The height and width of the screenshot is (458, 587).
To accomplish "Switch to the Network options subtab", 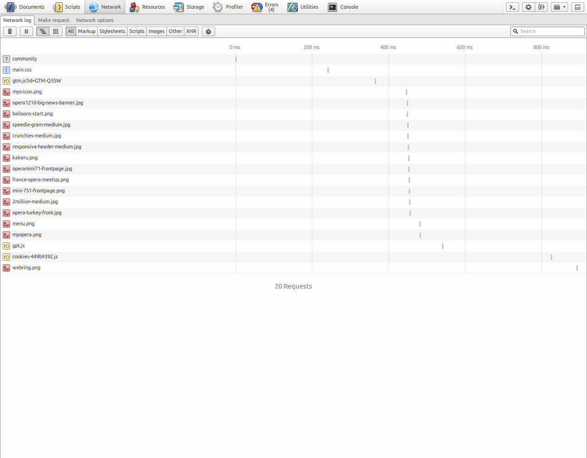I will click(95, 20).
